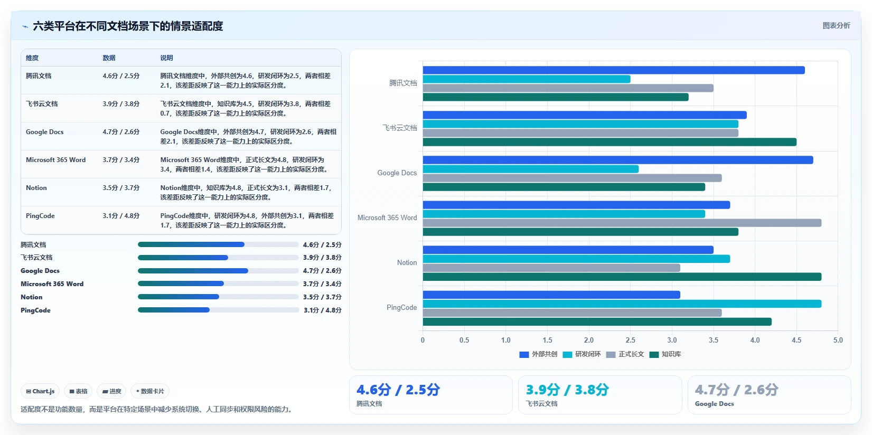Click the table description starting "腾讯文档维度中"
The height and width of the screenshot is (435, 872).
point(246,81)
